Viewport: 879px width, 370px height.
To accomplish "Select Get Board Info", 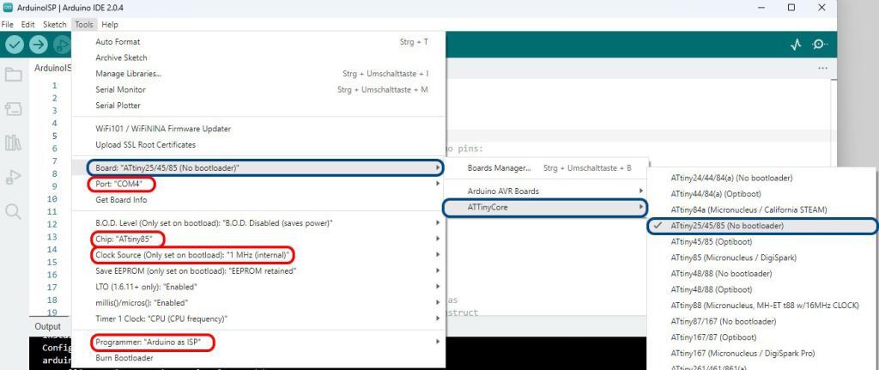I will point(258,199).
